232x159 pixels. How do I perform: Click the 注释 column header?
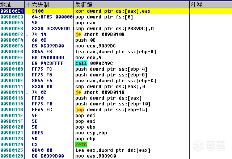(197, 4)
